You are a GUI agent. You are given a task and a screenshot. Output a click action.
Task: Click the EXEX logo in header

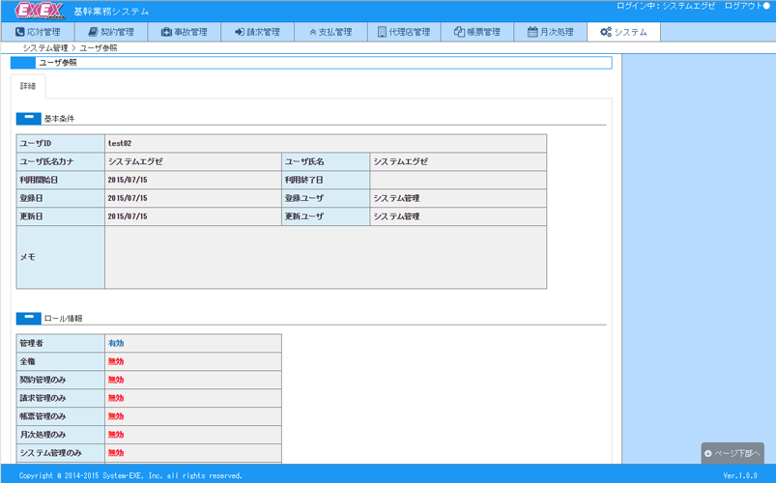40,11
